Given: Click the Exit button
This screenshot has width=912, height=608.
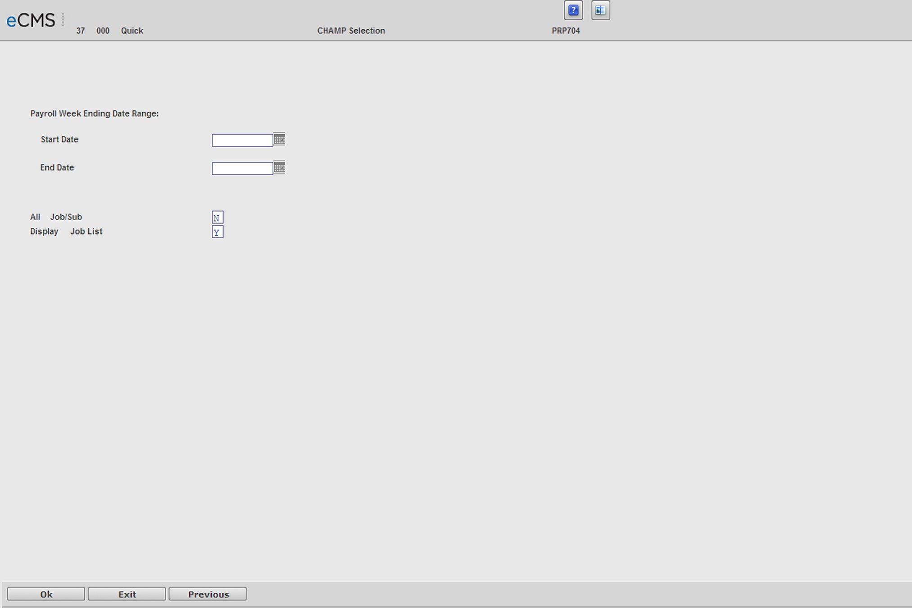Looking at the screenshot, I should point(127,594).
